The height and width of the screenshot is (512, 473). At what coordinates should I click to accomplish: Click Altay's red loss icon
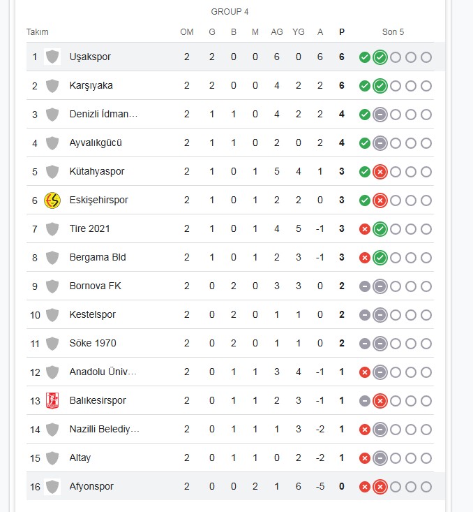pyautogui.click(x=365, y=458)
